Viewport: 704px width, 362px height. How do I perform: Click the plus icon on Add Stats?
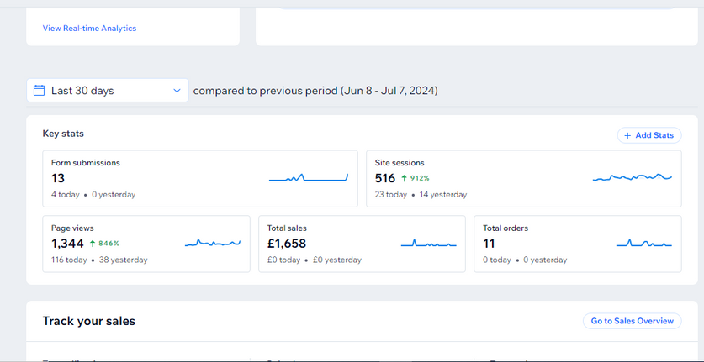click(627, 135)
